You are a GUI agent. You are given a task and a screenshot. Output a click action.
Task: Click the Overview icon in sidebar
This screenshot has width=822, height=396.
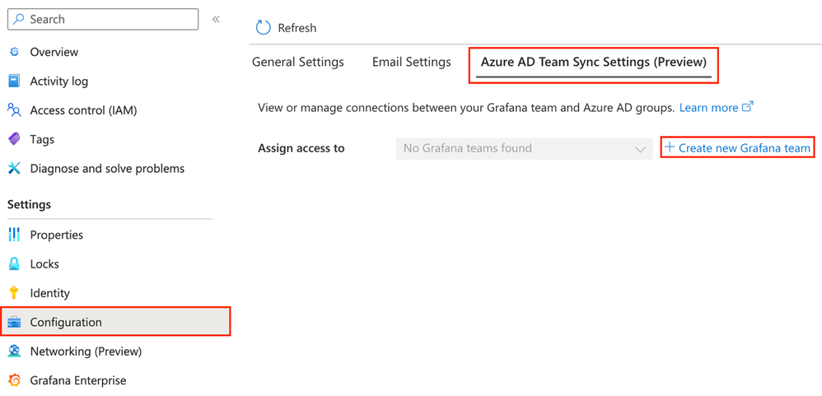tap(14, 52)
